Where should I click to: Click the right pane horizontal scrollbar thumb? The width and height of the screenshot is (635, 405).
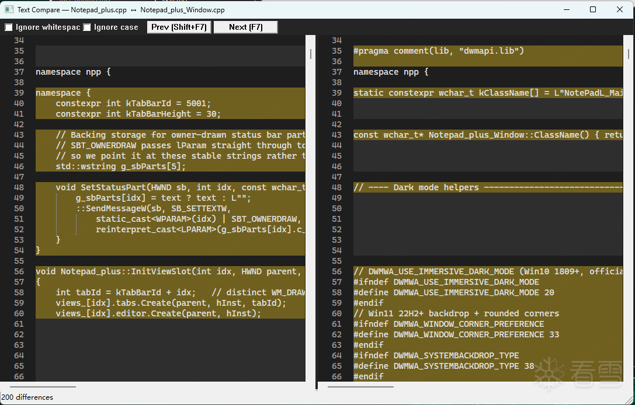coord(360,387)
